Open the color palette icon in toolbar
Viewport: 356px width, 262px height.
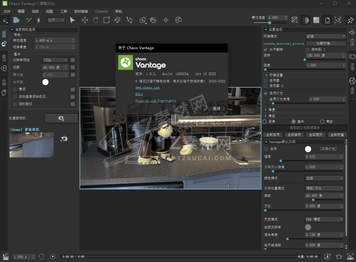(178, 20)
